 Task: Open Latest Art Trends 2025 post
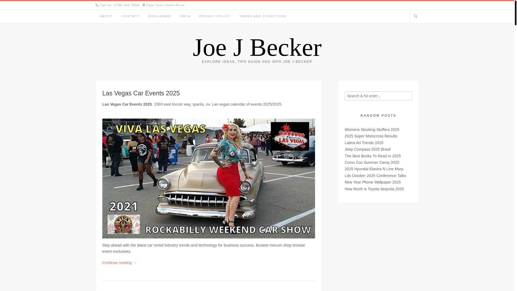[x=364, y=143]
